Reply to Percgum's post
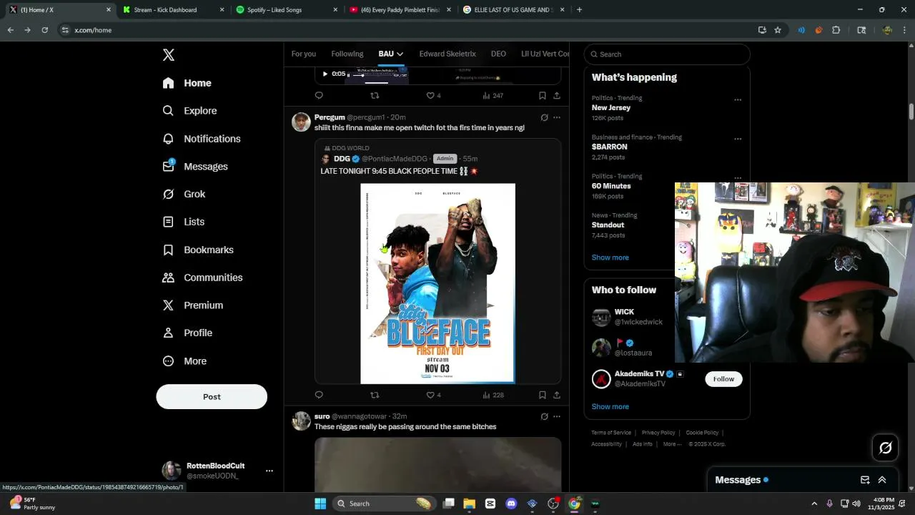 coord(319,395)
